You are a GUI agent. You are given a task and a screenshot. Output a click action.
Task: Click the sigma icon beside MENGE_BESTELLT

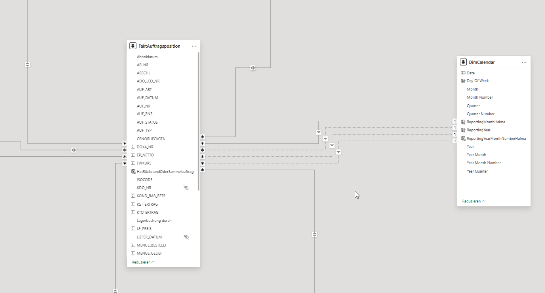tap(133, 245)
